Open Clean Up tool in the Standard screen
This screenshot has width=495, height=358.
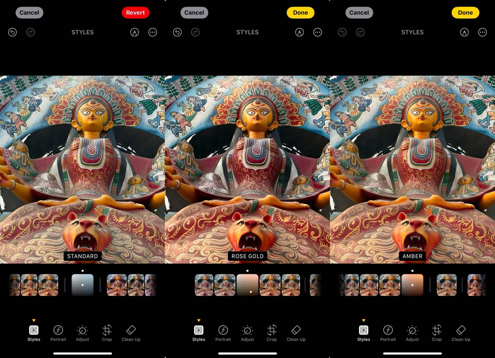(131, 333)
